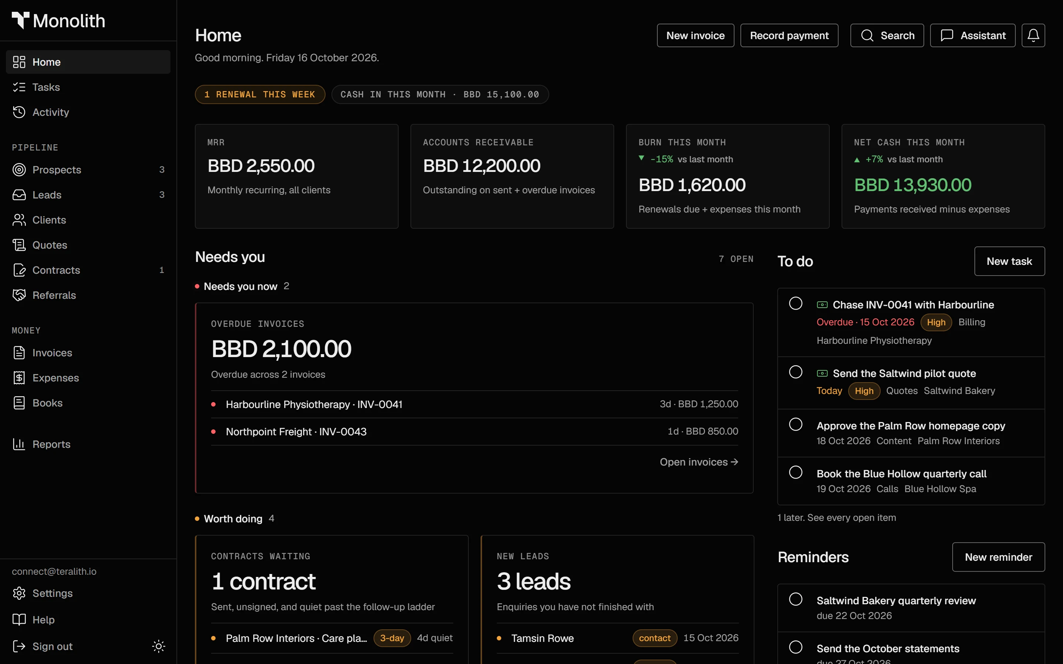1063x664 pixels.
Task: Open the Contracts page
Action: 88,270
